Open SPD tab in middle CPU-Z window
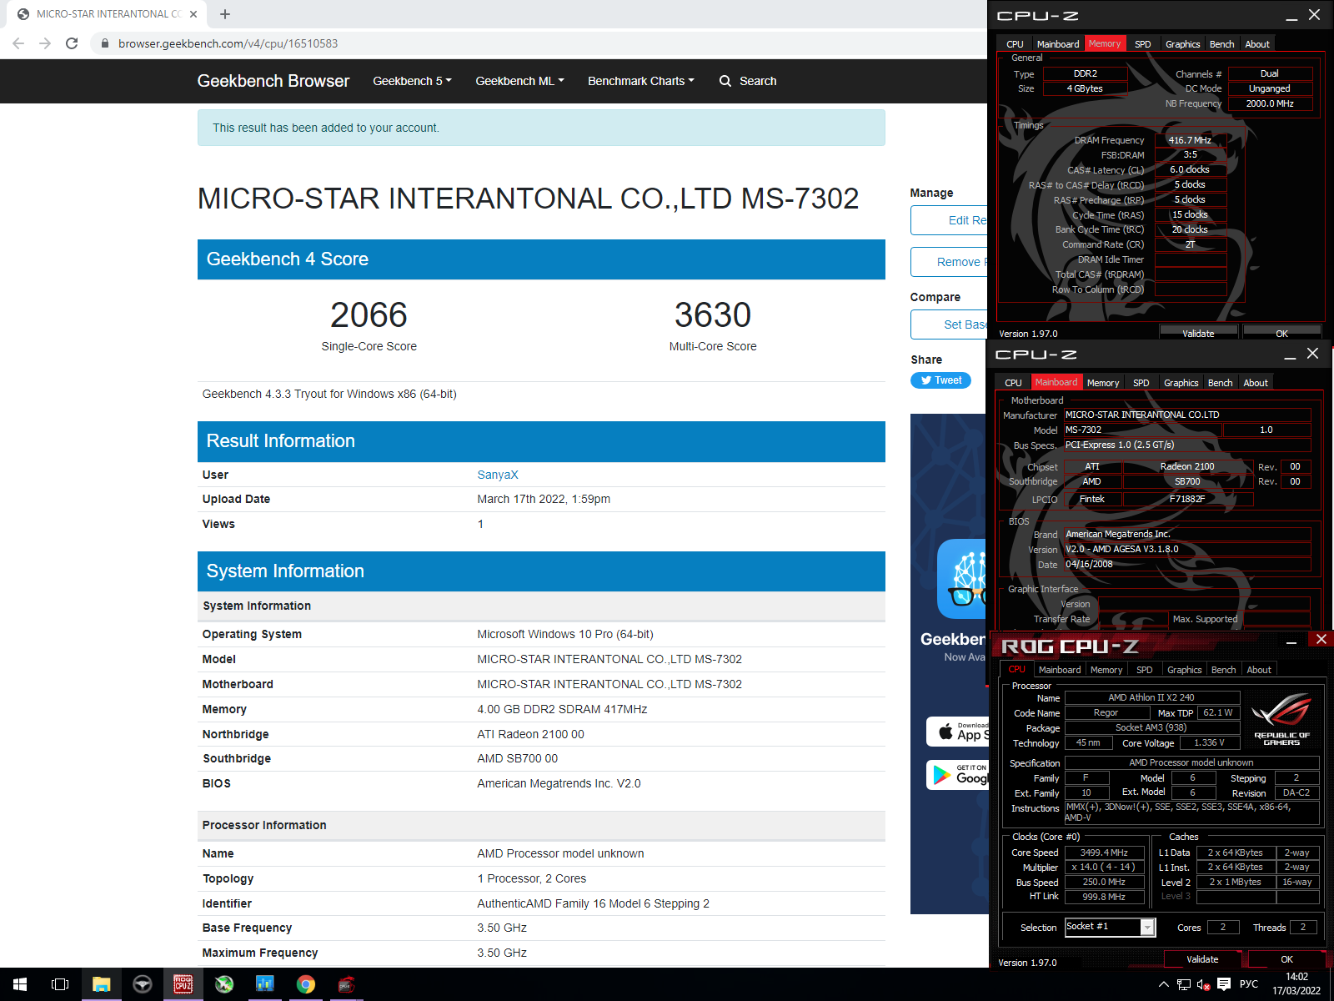This screenshot has width=1334, height=1001. tap(1141, 383)
